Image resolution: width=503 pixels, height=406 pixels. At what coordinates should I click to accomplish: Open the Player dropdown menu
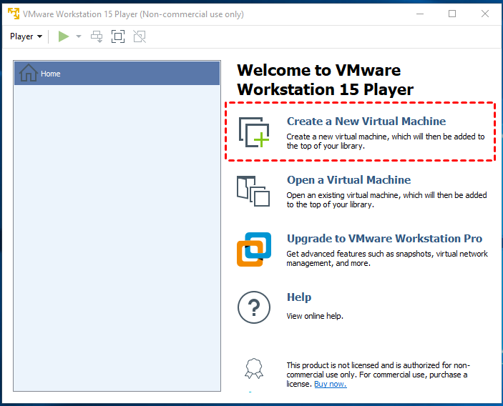click(26, 36)
